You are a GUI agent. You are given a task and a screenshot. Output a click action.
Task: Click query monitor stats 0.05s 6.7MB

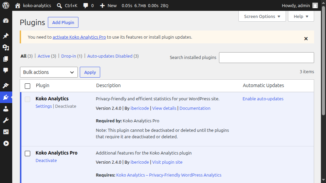(x=145, y=6)
